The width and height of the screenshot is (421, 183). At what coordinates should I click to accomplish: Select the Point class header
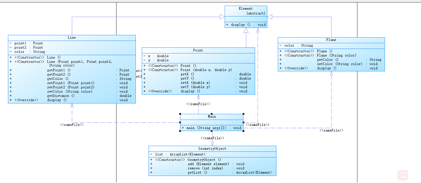(x=198, y=50)
